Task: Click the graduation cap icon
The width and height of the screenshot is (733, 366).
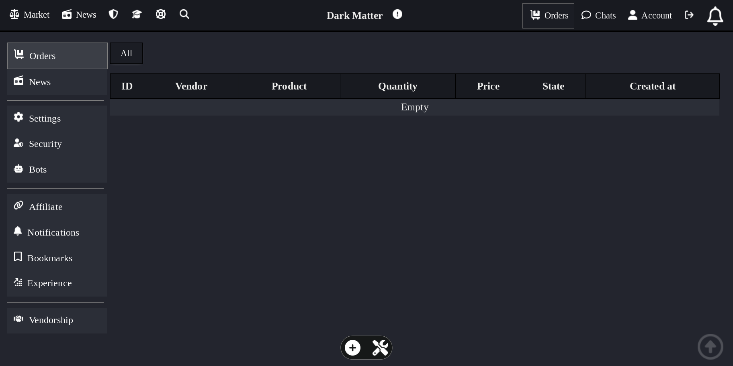Action: pos(137,14)
